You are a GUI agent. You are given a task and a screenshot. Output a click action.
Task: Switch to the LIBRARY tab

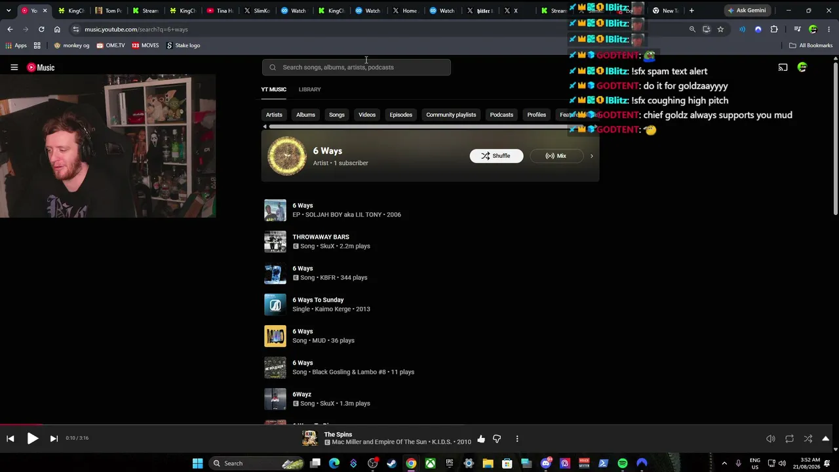point(309,89)
